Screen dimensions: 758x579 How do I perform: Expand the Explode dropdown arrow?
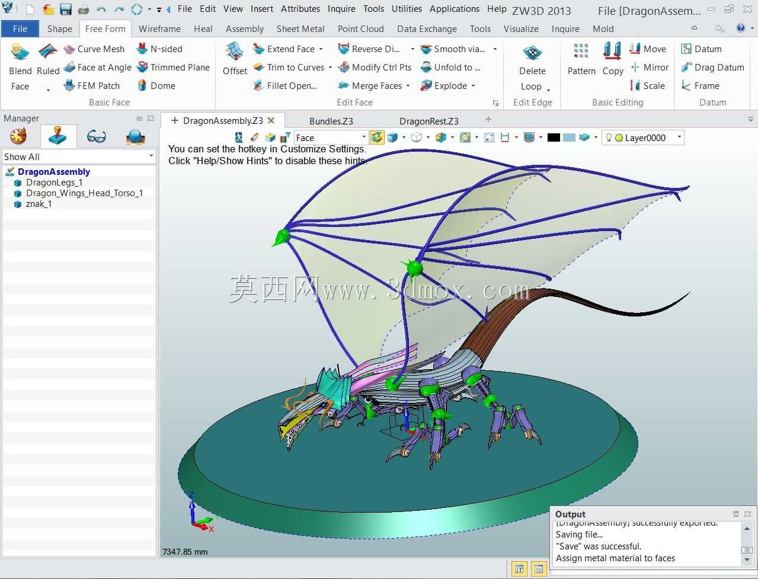tap(473, 86)
